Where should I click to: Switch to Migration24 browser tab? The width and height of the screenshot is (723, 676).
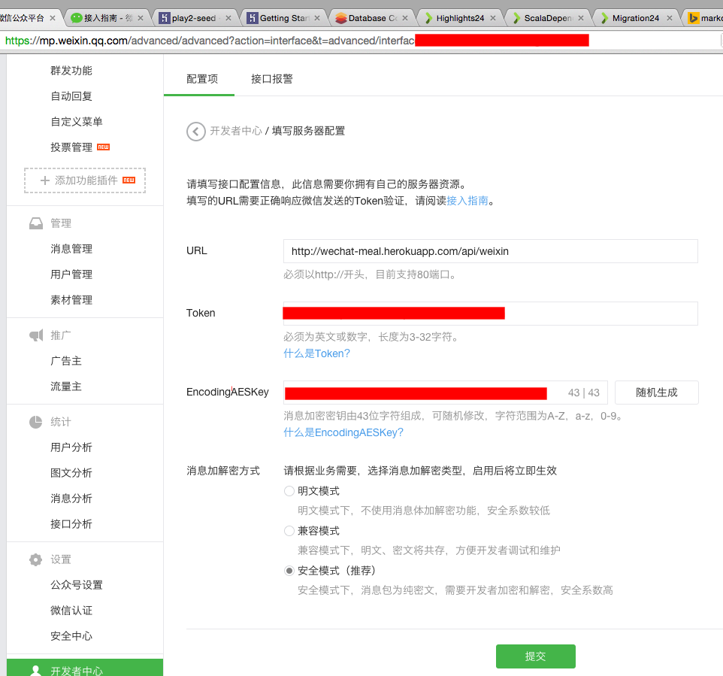tap(636, 18)
